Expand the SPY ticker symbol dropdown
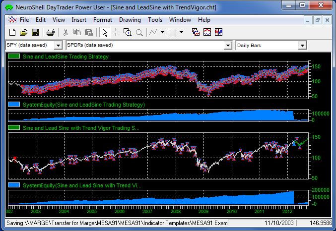Image resolution: width=336 pixels, height=231 pixels. pyautogui.click(x=58, y=46)
